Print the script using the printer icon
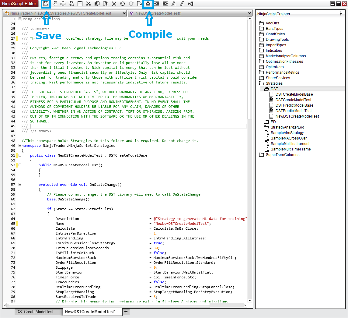The image size is (348, 318). pyautogui.click(x=63, y=4)
